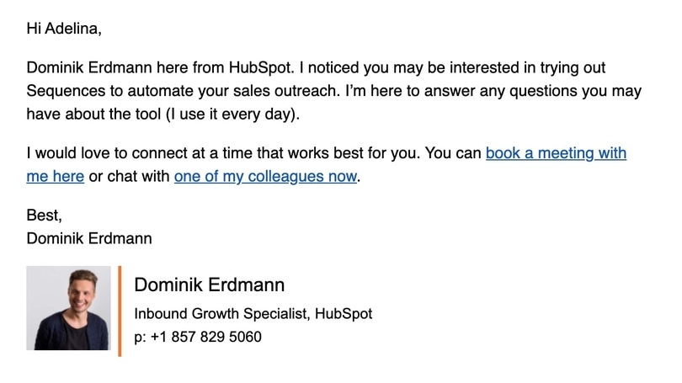Click the "me here" link text
The width and height of the screenshot is (682, 383).
[55, 177]
